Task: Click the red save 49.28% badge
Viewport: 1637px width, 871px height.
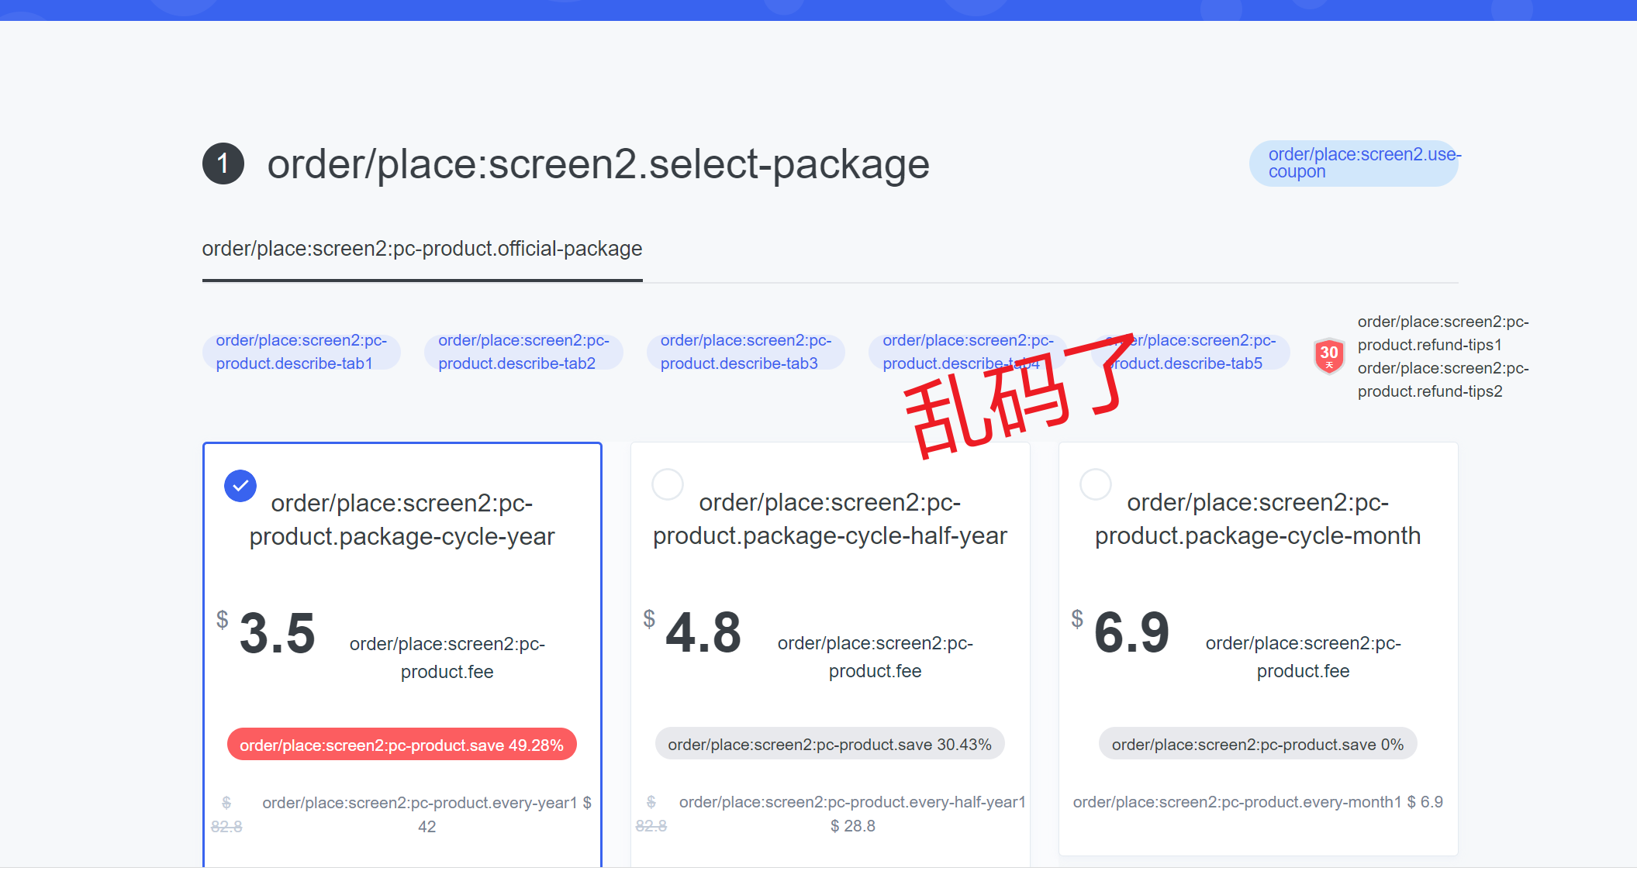Action: [401, 745]
